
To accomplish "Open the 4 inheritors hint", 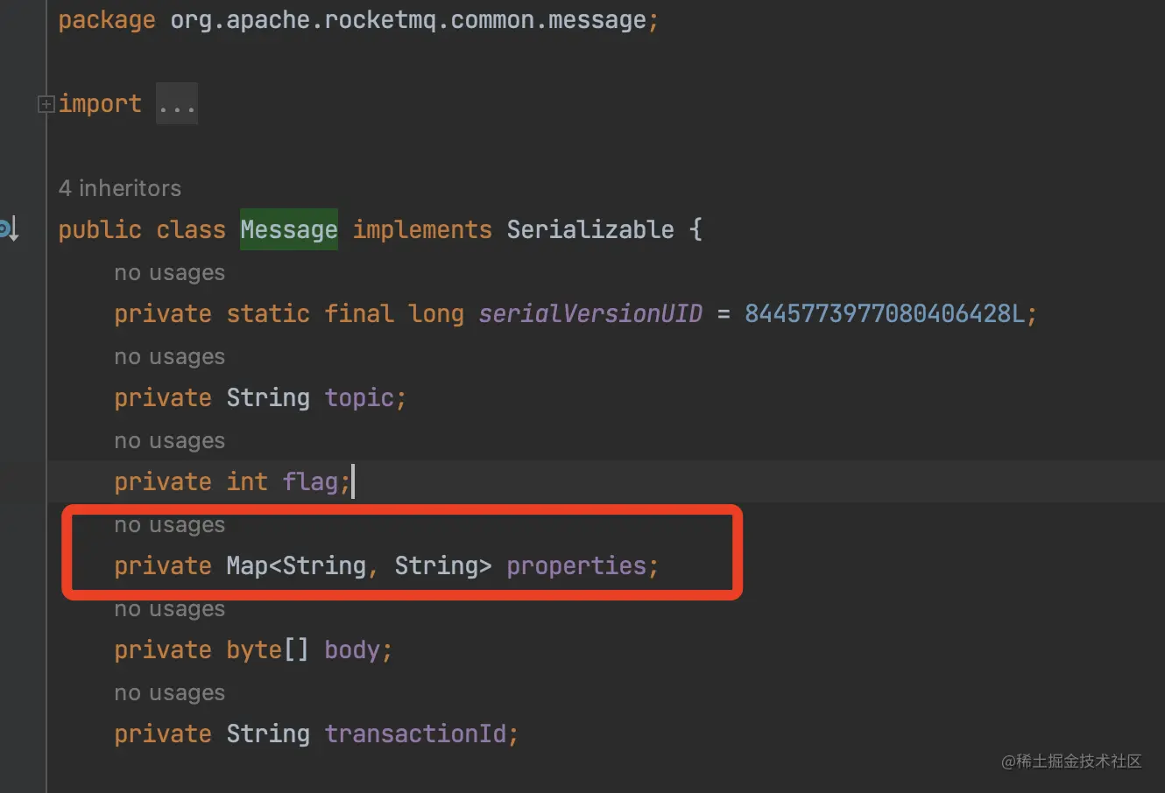I will (119, 188).
